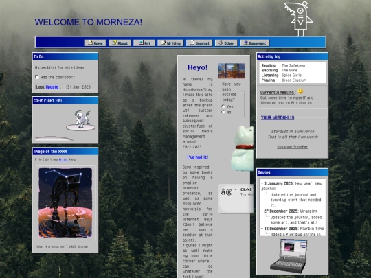Click the bird mascot drawing
Viewport: 371px width, 278px height.
pos(299,19)
